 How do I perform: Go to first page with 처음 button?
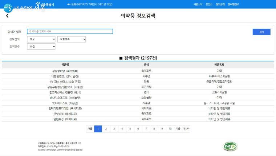90,129
